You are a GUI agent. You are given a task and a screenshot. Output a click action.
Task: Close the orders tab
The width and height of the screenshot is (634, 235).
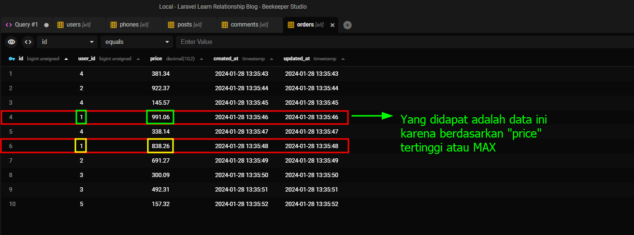[x=332, y=25]
